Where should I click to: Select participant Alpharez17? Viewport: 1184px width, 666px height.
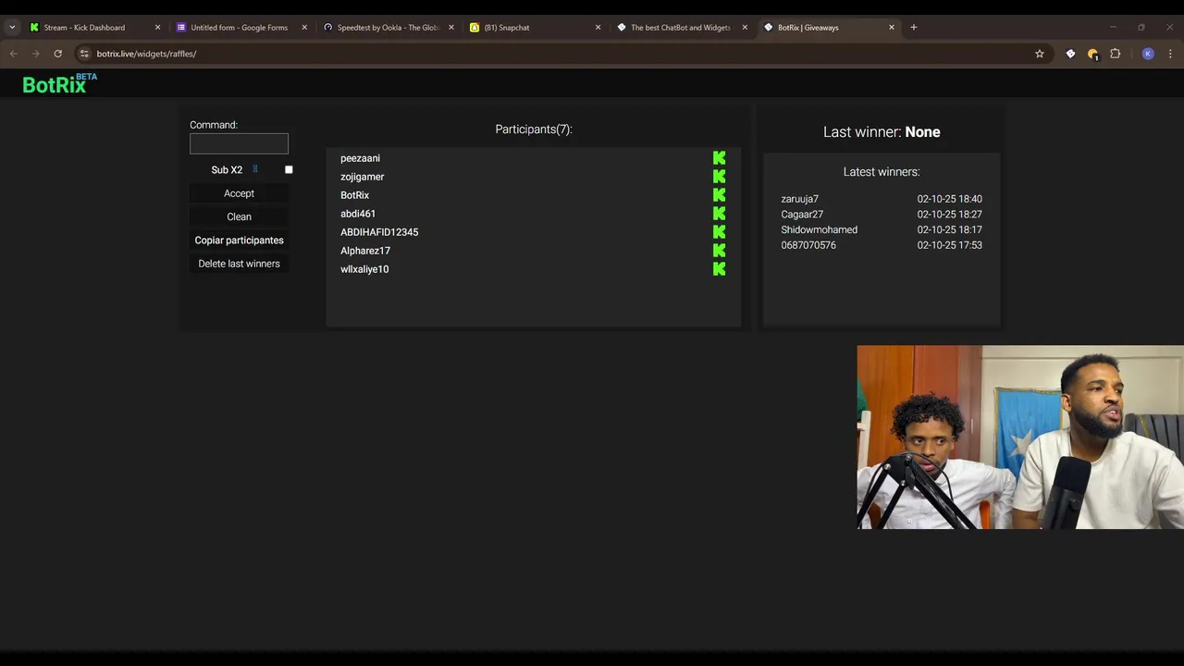coord(365,251)
